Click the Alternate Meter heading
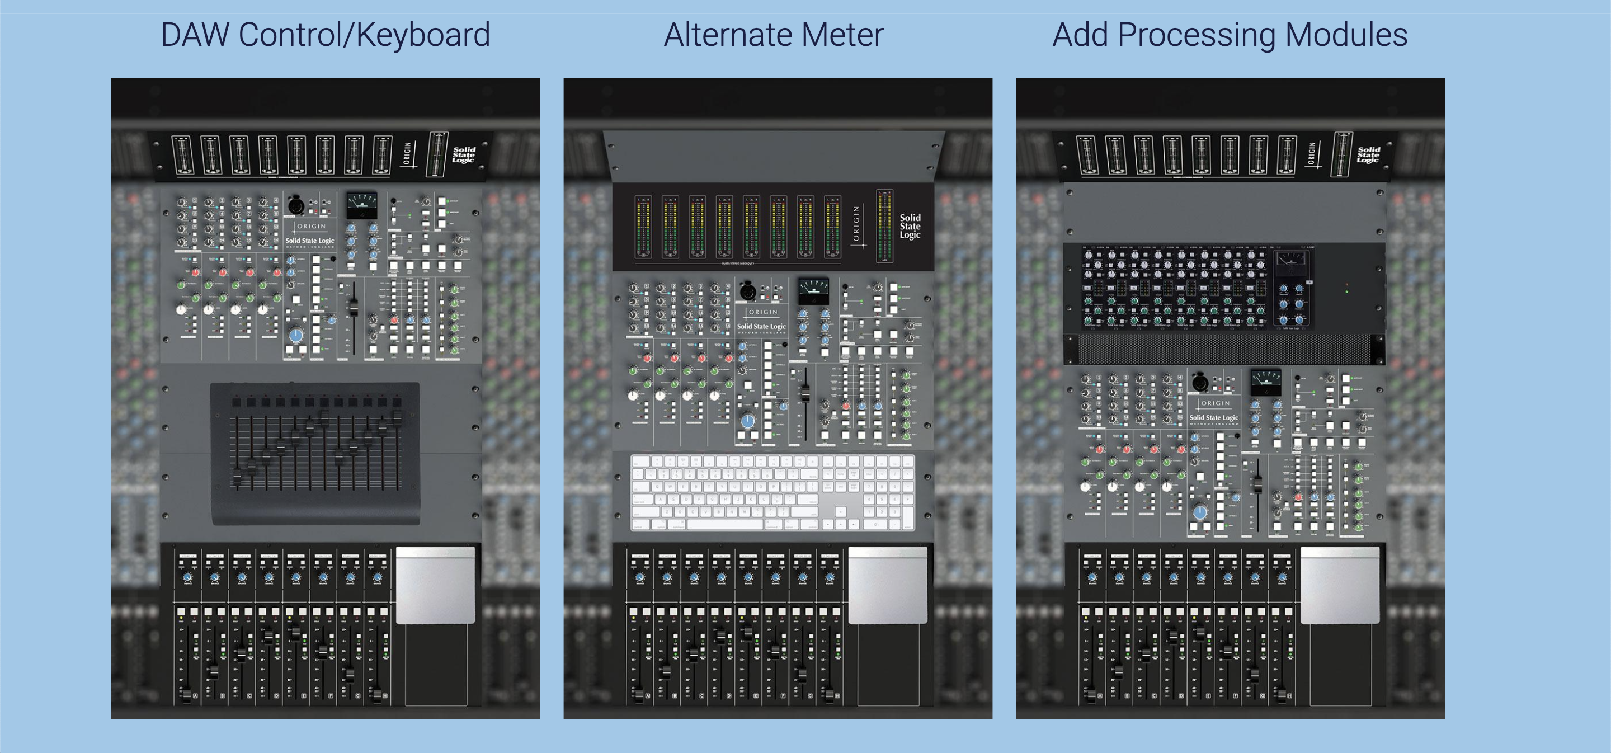 pos(774,35)
